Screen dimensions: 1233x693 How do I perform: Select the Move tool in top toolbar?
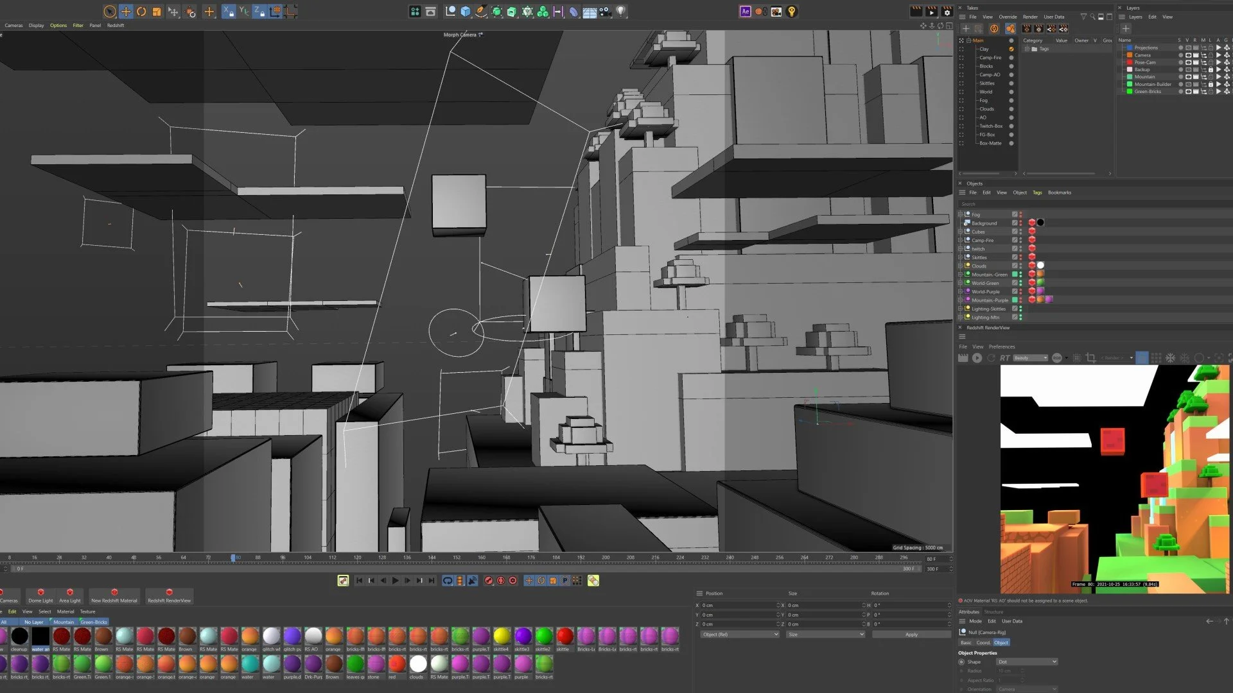pos(126,12)
